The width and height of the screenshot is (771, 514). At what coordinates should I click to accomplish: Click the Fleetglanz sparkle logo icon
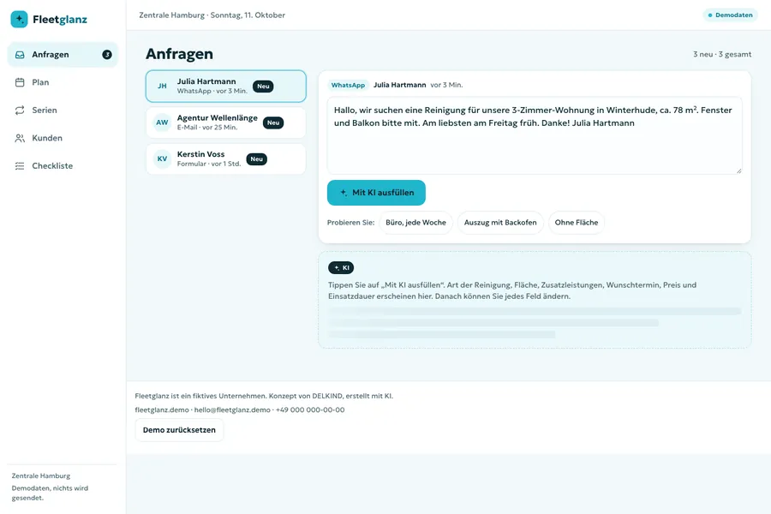coord(19,19)
